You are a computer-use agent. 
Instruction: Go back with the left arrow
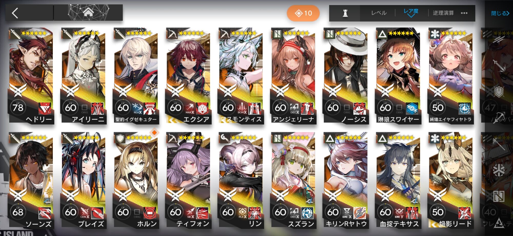(15, 13)
